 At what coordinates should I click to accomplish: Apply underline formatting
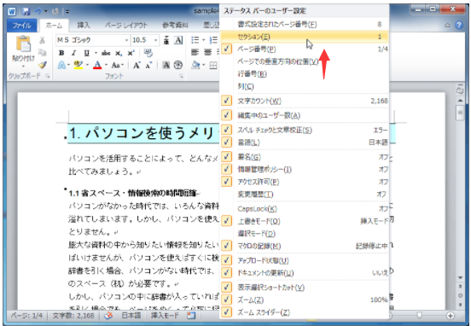tap(86, 53)
